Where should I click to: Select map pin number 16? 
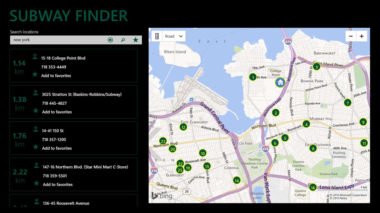click(313, 187)
